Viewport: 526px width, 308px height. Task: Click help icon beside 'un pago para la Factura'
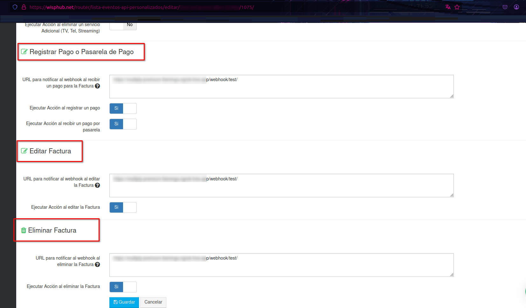point(97,86)
